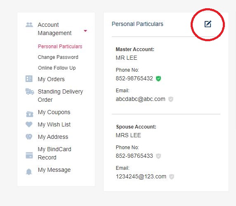Click the My Orders list icon
Screen dimensions: 236x206
click(x=29, y=79)
